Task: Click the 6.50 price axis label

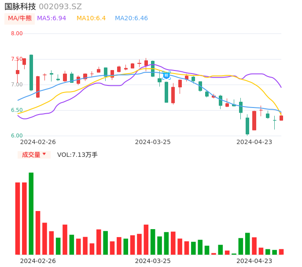Action: click(17, 110)
